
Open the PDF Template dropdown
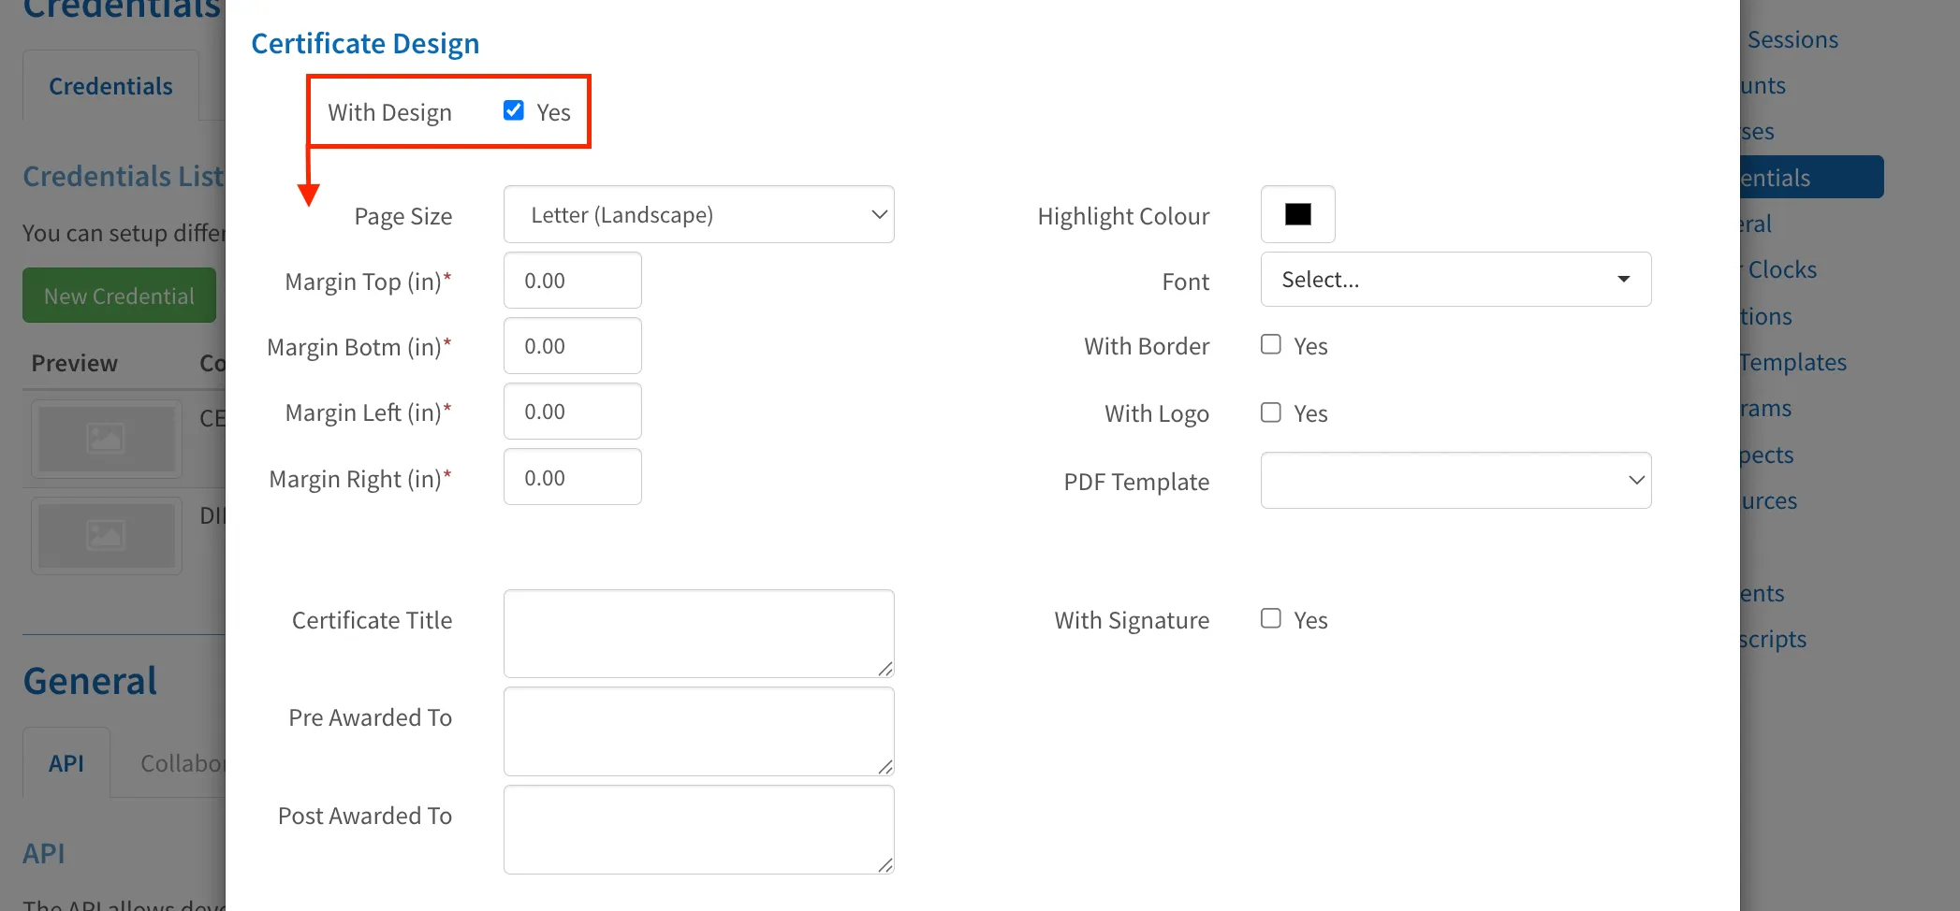(x=1455, y=480)
